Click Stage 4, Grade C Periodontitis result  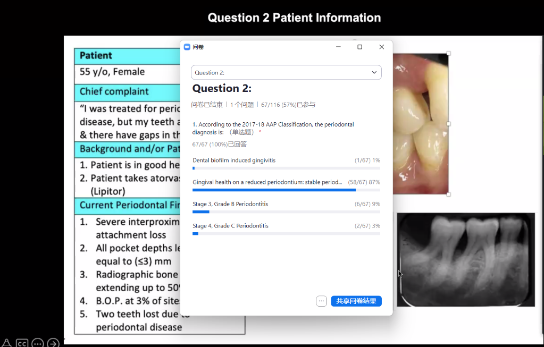[230, 226]
